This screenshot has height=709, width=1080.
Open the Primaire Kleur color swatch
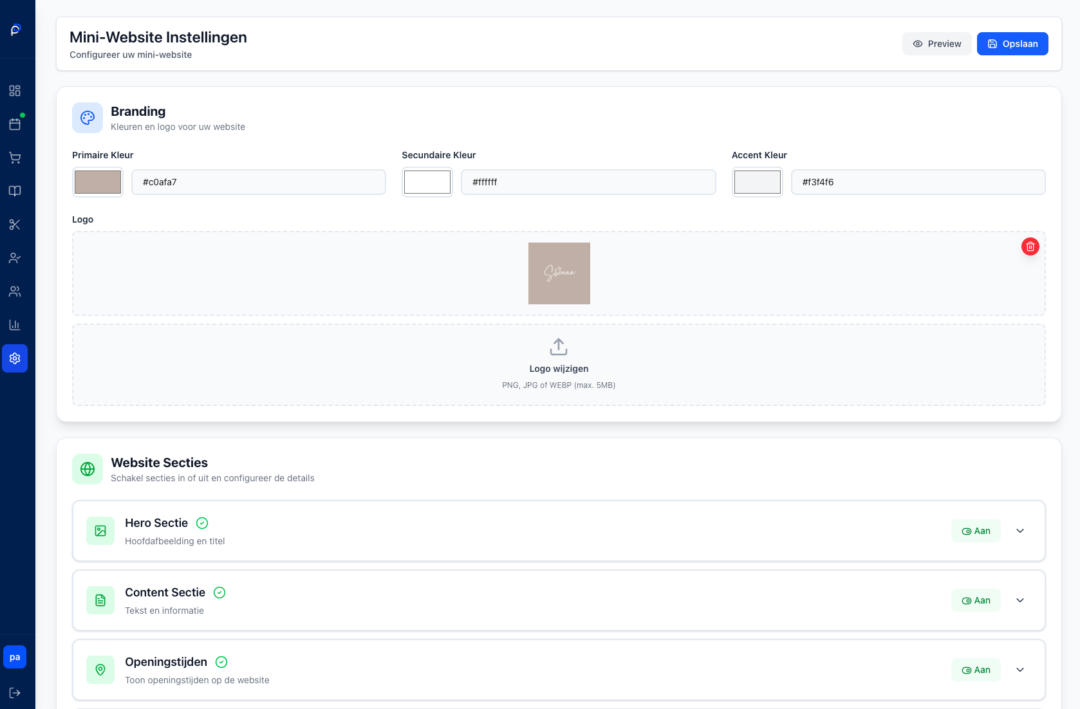tap(98, 182)
